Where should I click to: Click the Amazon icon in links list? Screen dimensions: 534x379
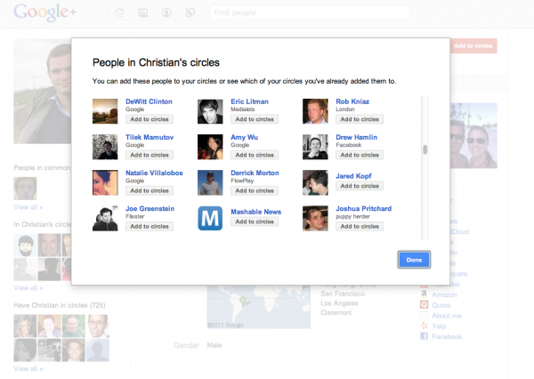tap(424, 294)
